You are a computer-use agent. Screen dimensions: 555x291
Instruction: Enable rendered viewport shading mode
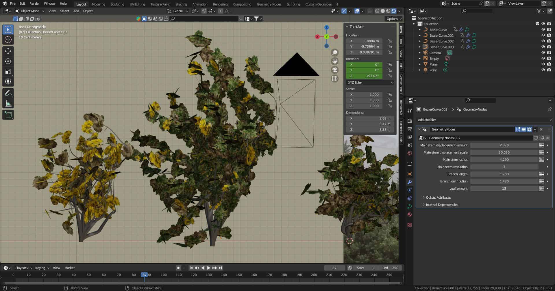(x=394, y=11)
